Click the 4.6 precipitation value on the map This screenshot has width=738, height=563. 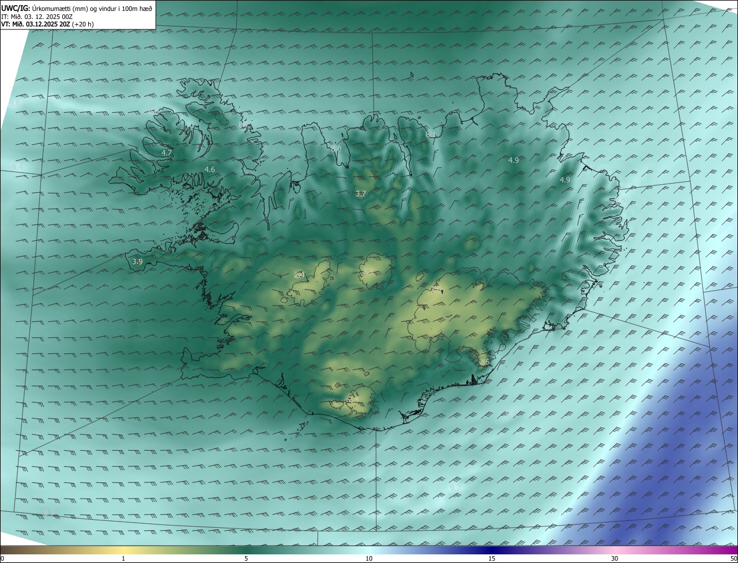coord(210,169)
